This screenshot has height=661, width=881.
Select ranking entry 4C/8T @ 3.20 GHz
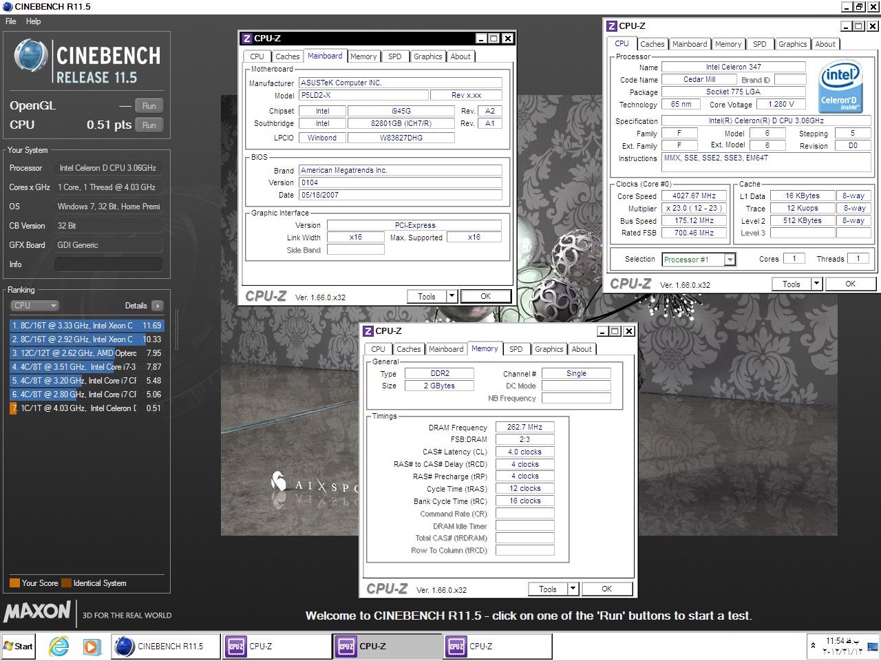pos(87,381)
